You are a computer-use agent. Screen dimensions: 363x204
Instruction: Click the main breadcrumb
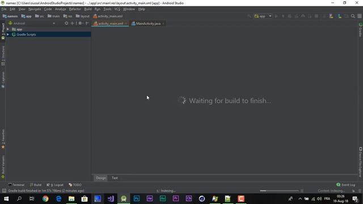tap(53, 16)
